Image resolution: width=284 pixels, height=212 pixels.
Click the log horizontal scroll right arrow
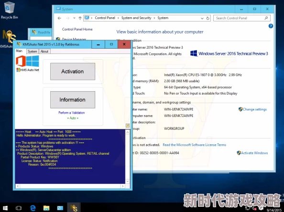(123, 186)
